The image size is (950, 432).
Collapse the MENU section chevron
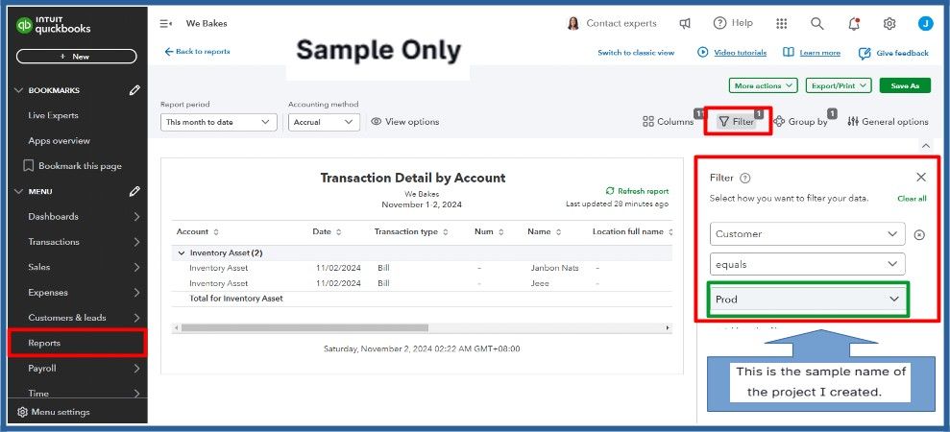click(x=19, y=191)
